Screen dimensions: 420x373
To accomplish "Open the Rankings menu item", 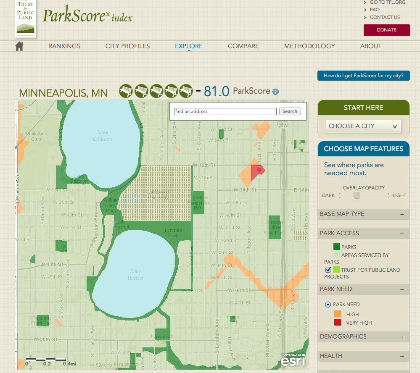I will coord(64,46).
